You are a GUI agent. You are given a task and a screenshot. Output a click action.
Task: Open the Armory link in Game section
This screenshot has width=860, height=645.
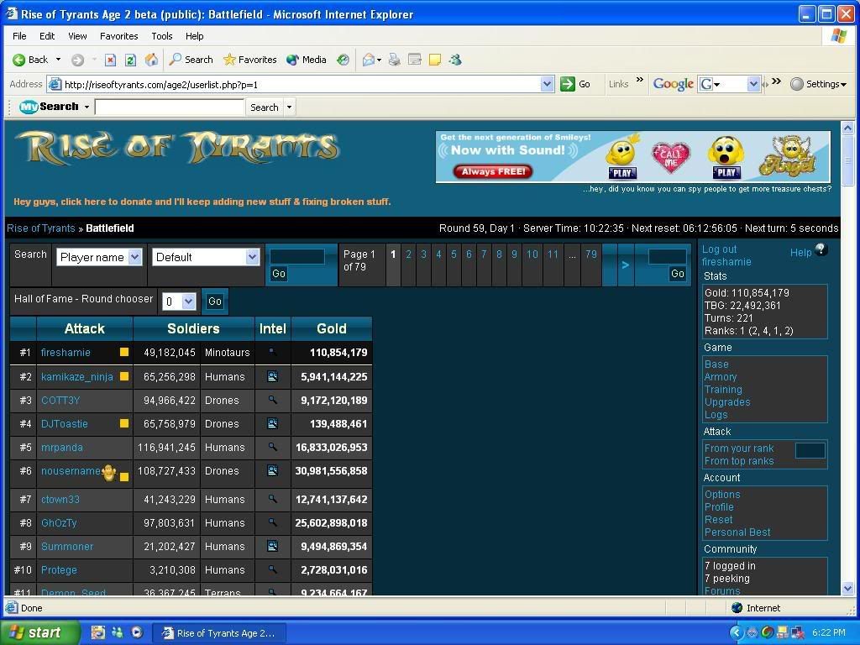tap(720, 377)
